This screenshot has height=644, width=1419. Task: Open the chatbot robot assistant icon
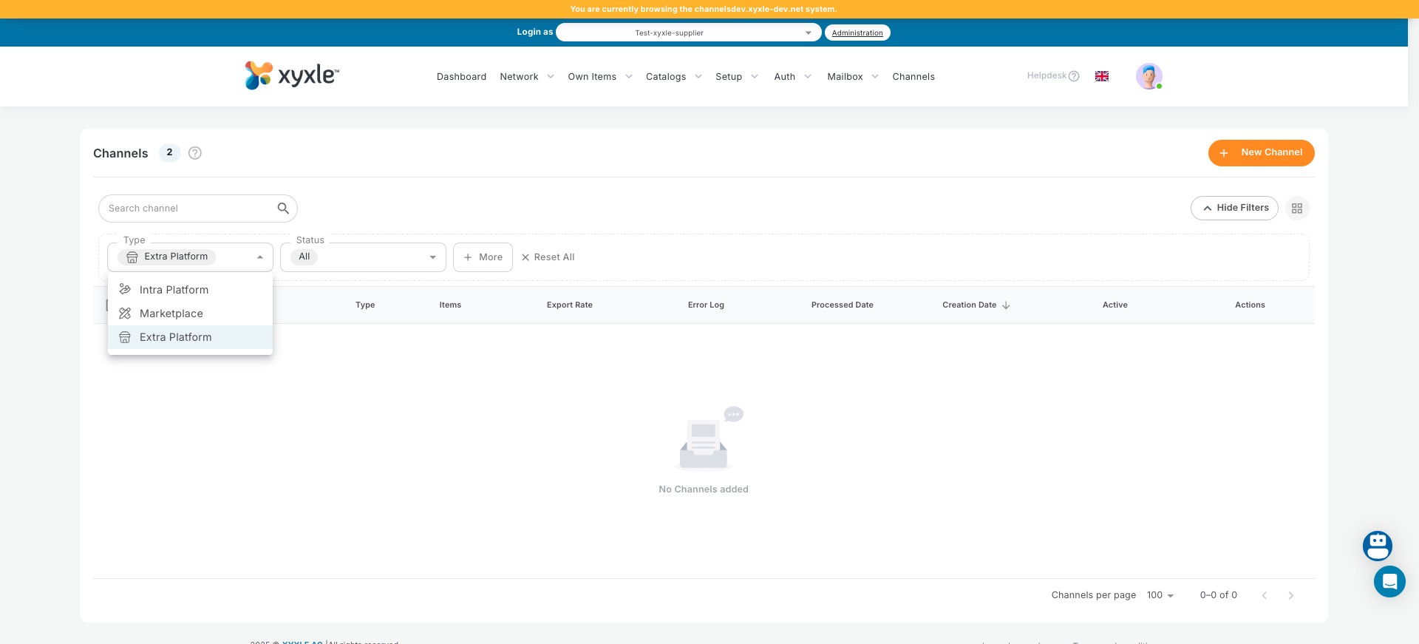pyautogui.click(x=1378, y=546)
